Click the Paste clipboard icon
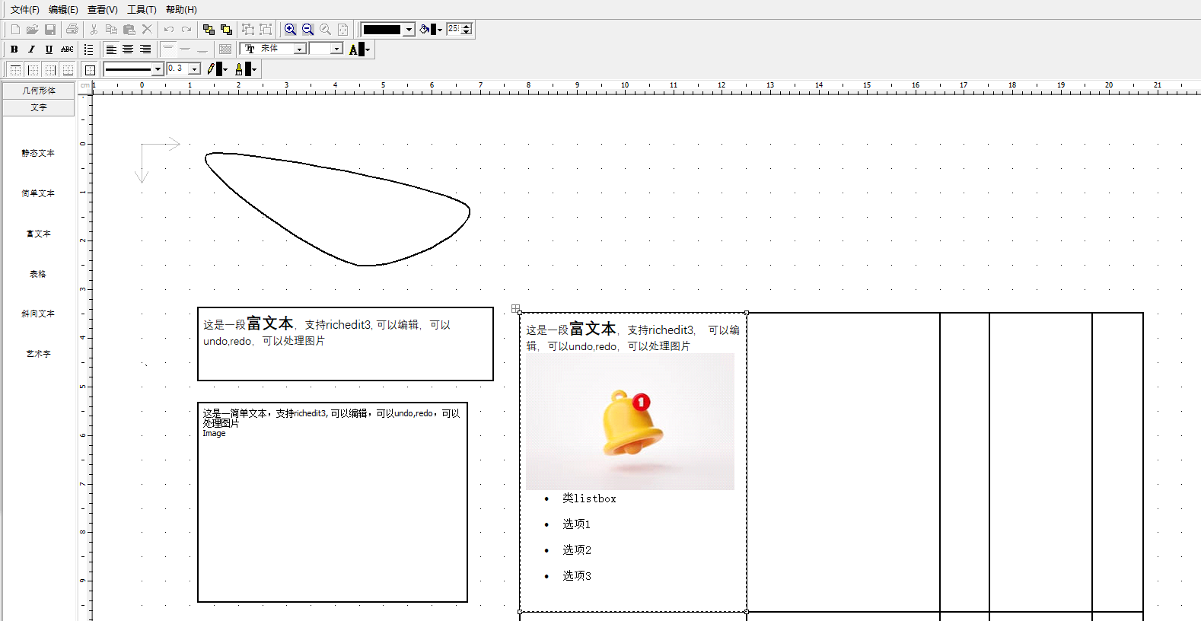1201x621 pixels. (x=129, y=30)
